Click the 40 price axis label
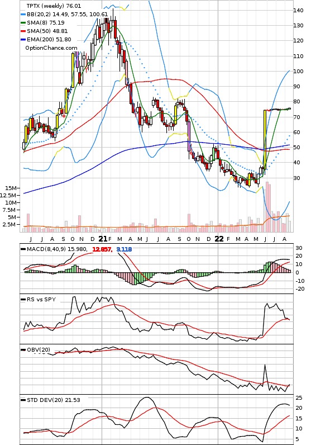This screenshot has height=445, width=316. click(297, 163)
